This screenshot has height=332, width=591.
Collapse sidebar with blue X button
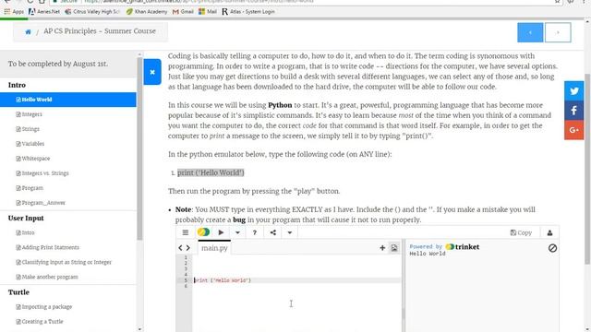point(152,72)
